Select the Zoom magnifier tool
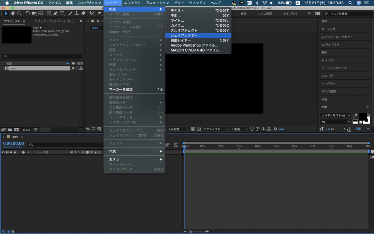Viewport: 374px width, 234px height. click(19, 13)
